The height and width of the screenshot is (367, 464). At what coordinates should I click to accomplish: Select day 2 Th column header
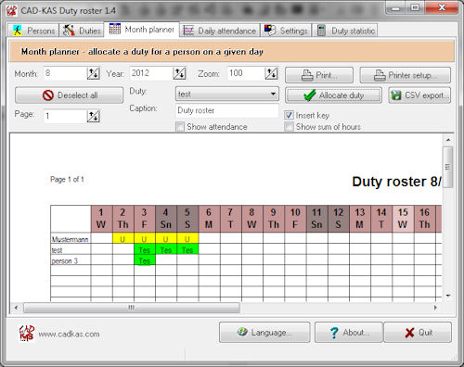123,219
